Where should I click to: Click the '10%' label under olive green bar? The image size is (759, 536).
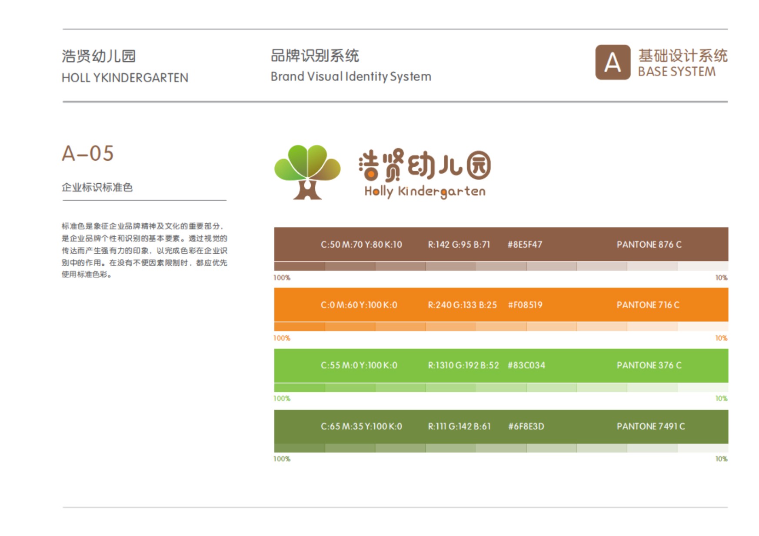coord(722,459)
